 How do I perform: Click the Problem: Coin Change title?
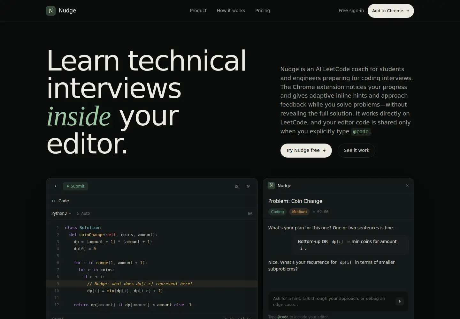point(295,201)
